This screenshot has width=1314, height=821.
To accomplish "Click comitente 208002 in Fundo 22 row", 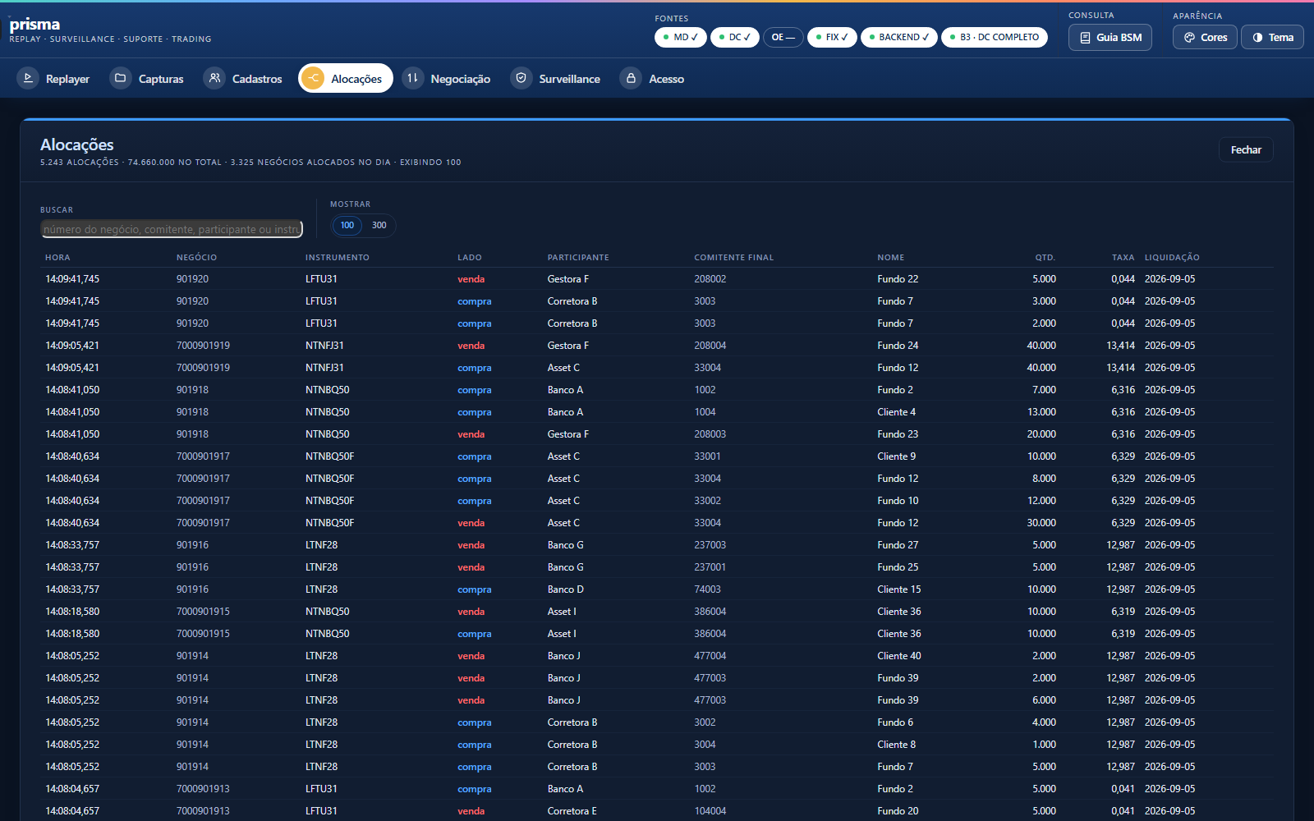I will coord(710,279).
